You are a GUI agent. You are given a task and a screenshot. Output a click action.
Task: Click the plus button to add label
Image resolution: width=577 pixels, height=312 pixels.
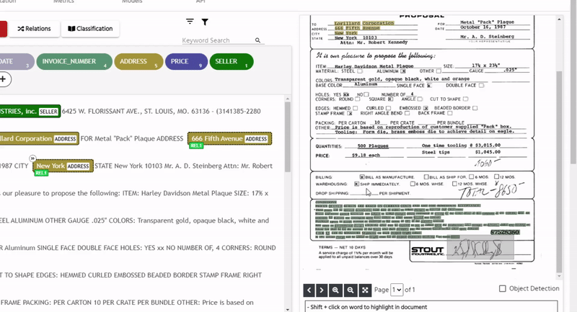pos(4,79)
